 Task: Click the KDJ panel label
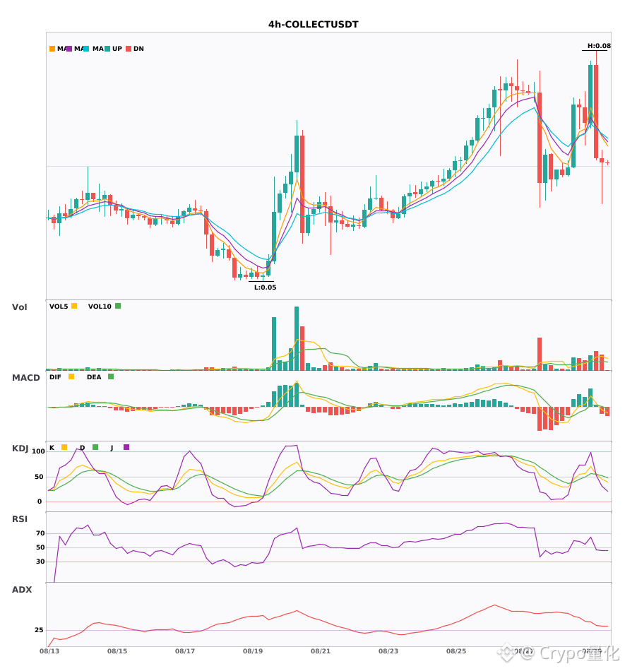[x=20, y=449]
